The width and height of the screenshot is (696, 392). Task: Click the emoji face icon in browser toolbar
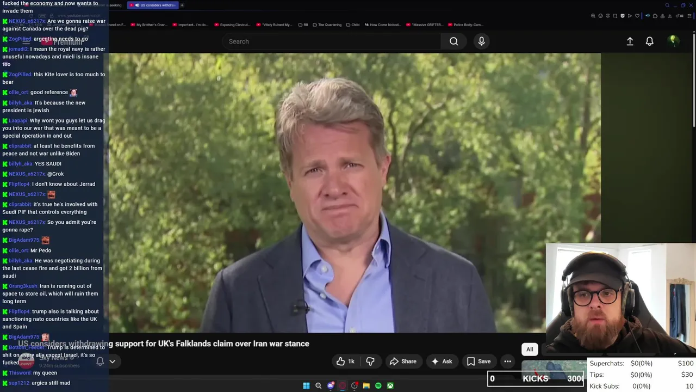600,16
